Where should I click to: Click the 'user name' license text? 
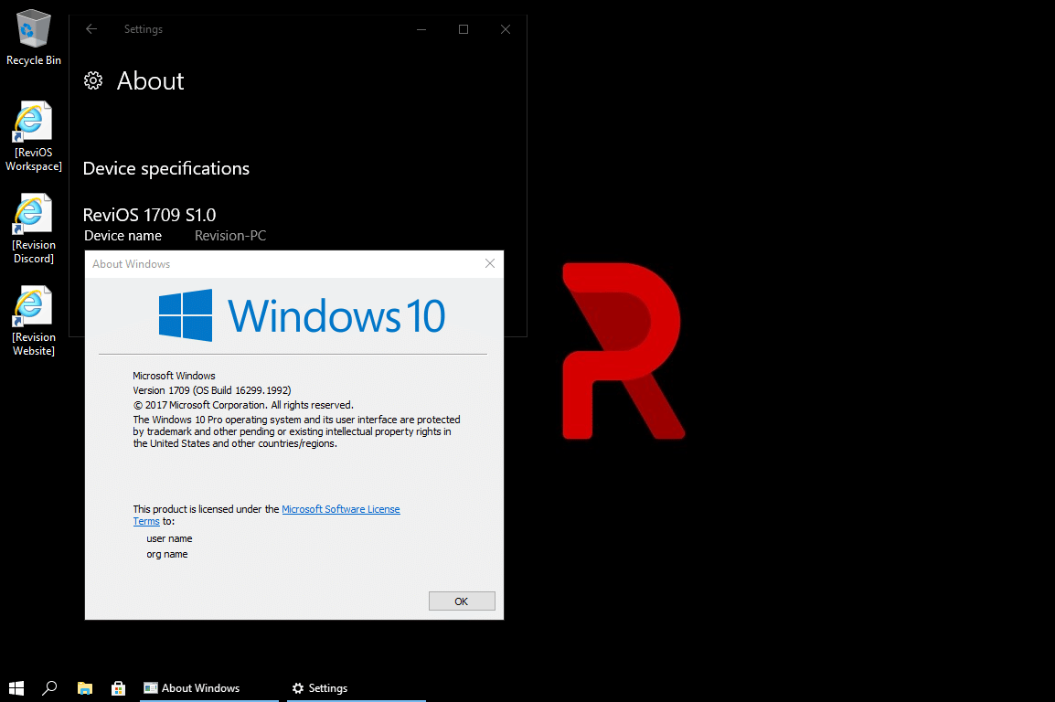tap(169, 538)
